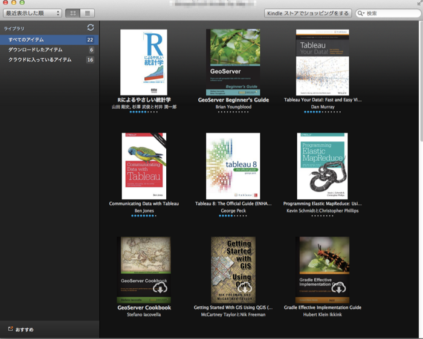Switch to grid view icon
This screenshot has width=423, height=339.
[x=73, y=13]
